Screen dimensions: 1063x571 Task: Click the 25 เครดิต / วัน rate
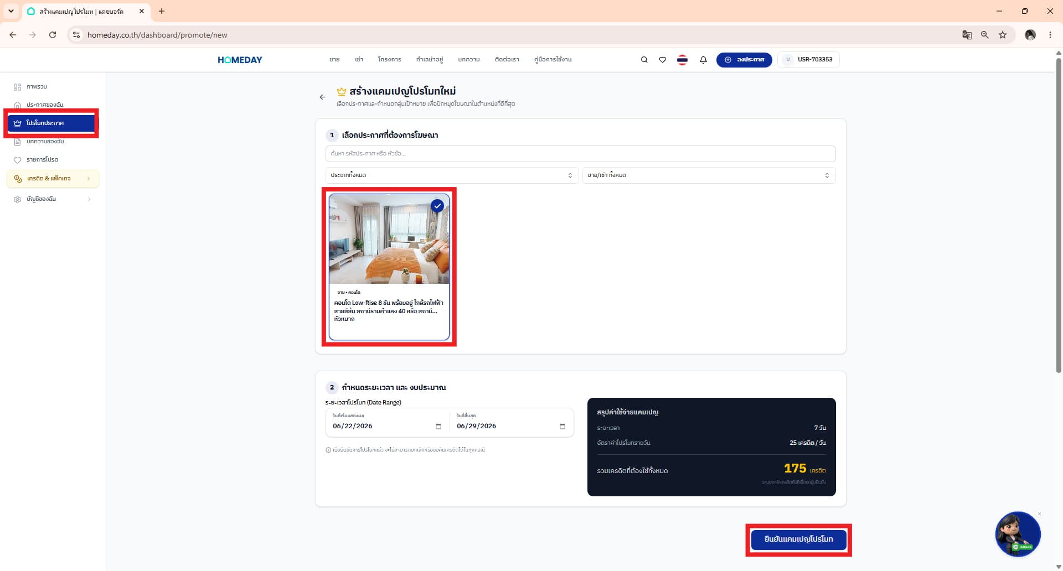pos(808,443)
